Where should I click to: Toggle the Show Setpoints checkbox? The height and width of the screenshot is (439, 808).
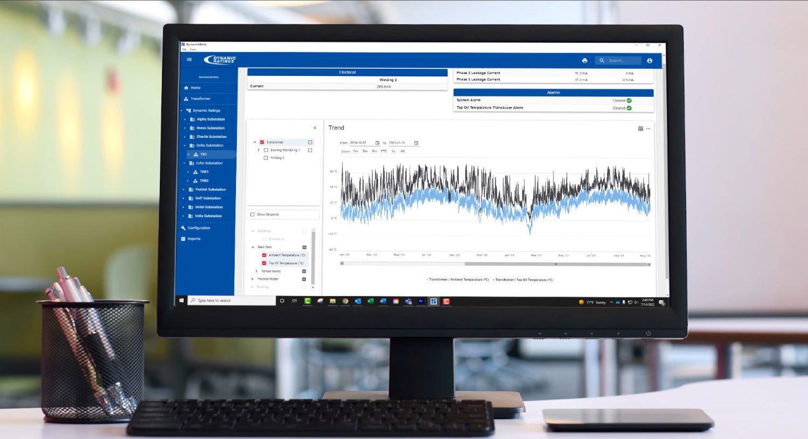click(x=252, y=214)
